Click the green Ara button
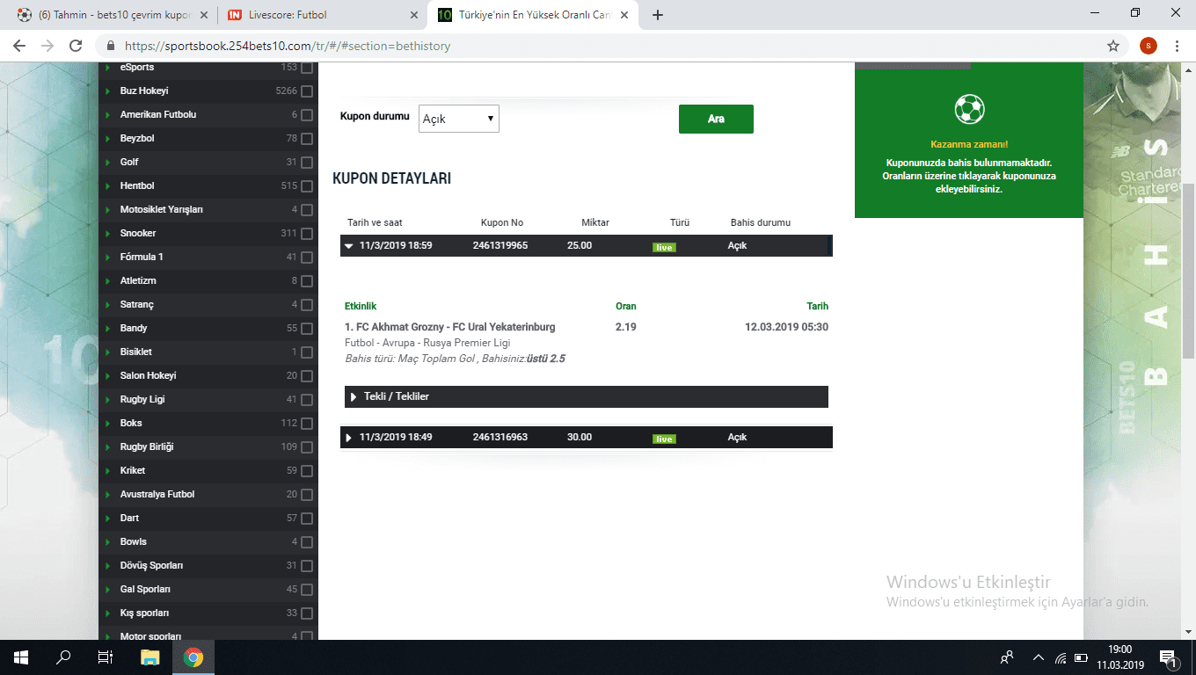Viewport: 1196px width, 675px height. [x=716, y=119]
